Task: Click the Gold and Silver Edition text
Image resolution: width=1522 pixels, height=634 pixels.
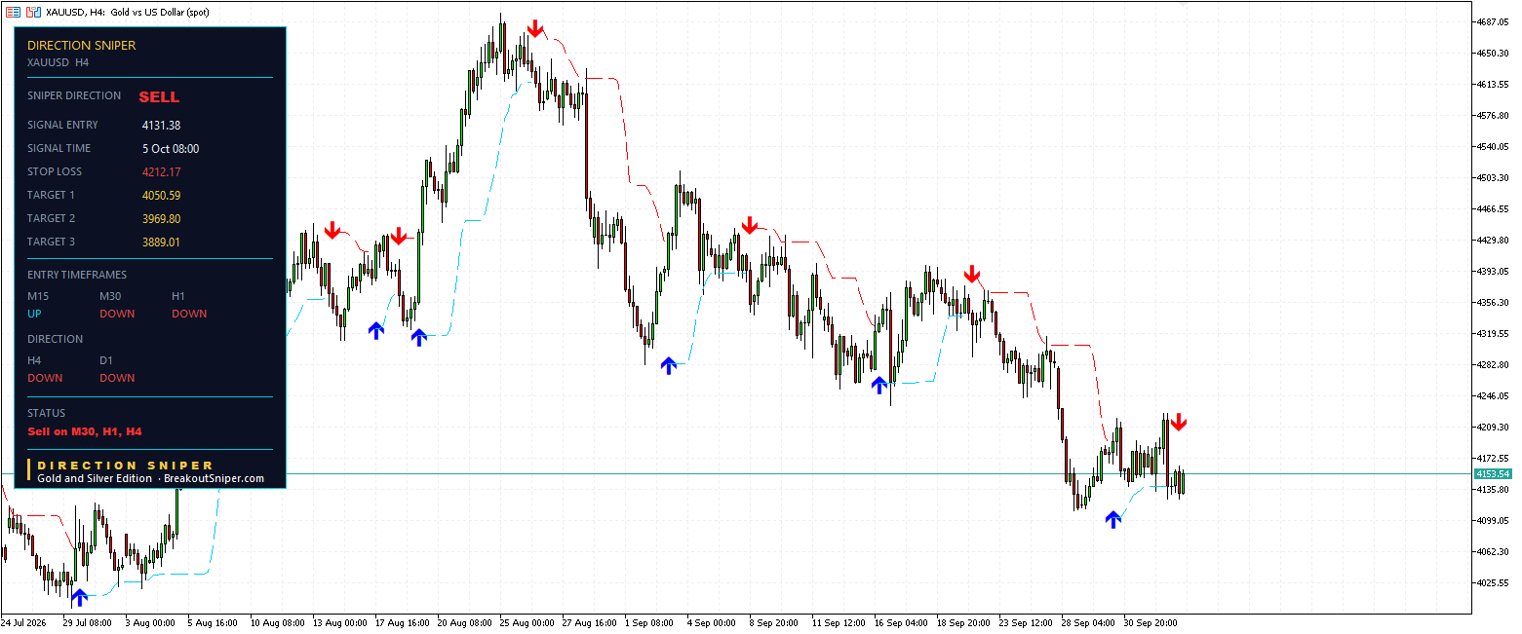Action: (95, 478)
